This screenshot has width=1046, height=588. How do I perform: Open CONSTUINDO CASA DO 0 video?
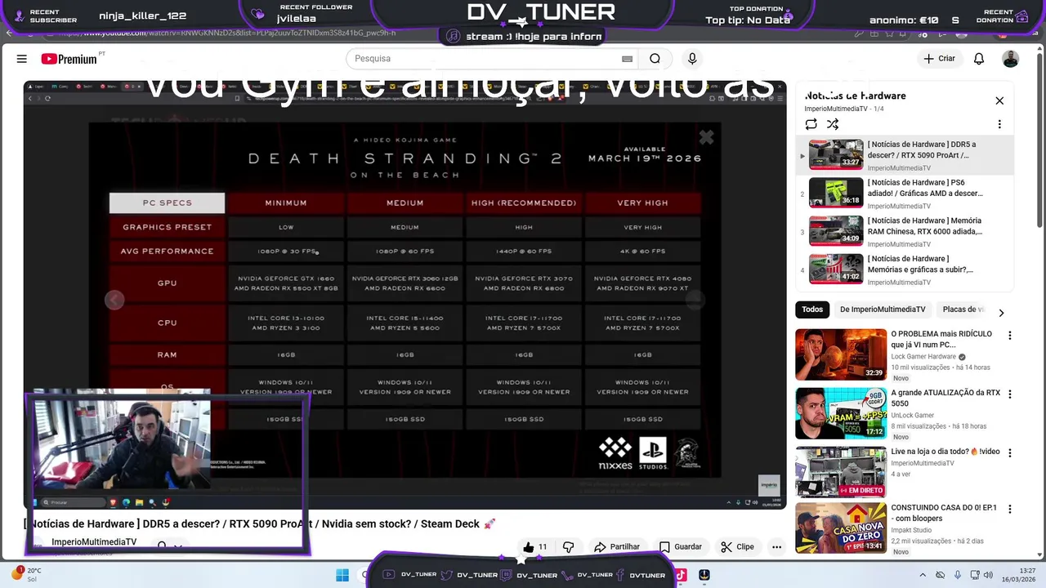[841, 528]
